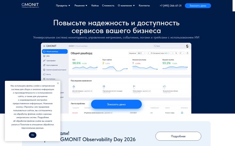Open the Последние 2 часа time dropdown

[x=161, y=53]
